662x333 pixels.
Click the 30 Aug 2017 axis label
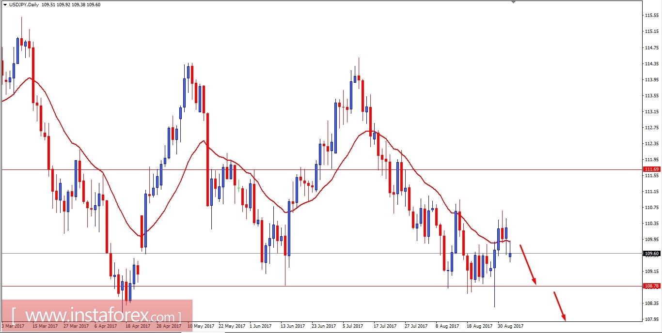click(509, 326)
